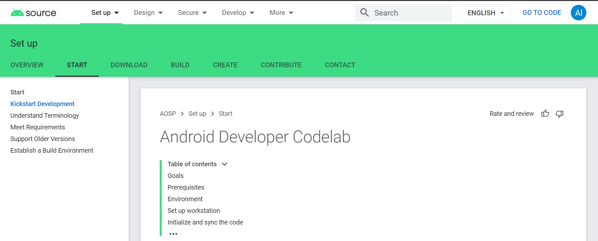The height and width of the screenshot is (241, 598).
Task: Open Understand Terminology page
Action: 45,115
